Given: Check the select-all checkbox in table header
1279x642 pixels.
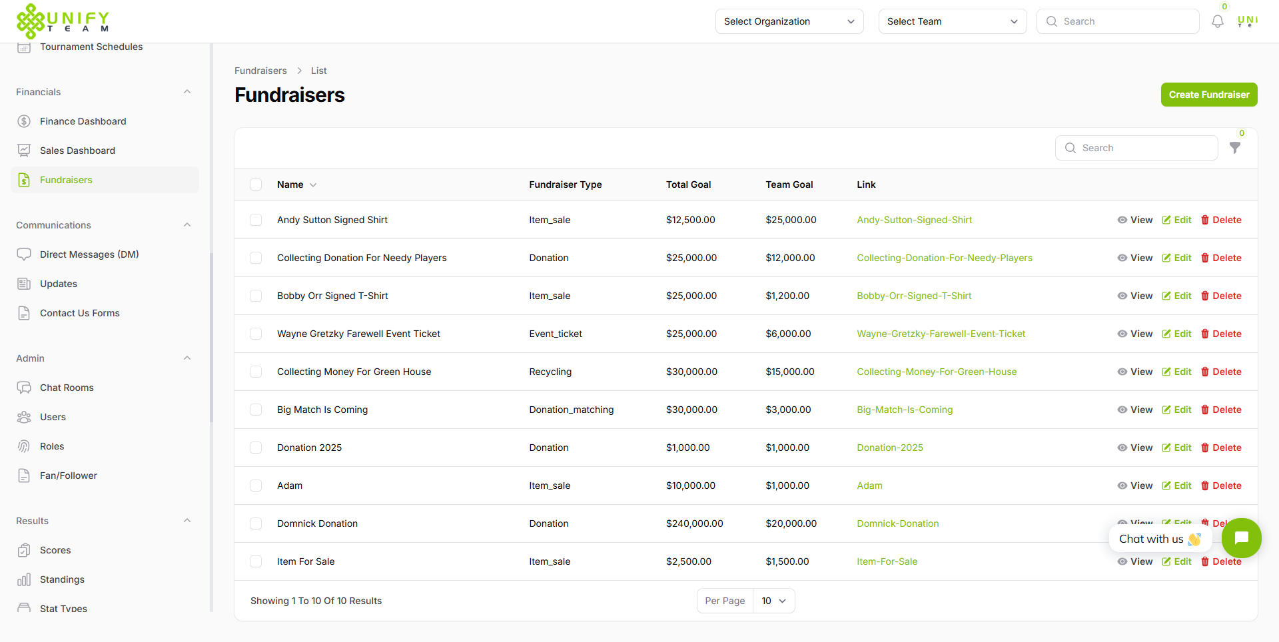Looking at the screenshot, I should 256,184.
